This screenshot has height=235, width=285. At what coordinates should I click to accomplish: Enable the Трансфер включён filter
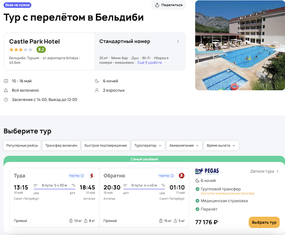click(x=61, y=145)
